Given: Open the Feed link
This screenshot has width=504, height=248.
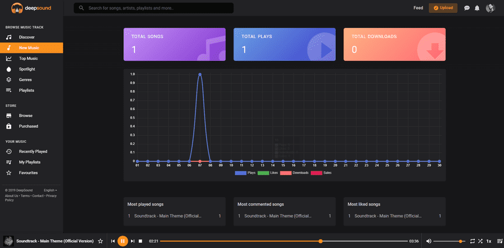Looking at the screenshot, I should point(418,8).
